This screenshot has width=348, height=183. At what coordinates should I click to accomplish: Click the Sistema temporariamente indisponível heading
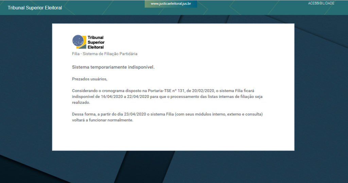(x=113, y=67)
